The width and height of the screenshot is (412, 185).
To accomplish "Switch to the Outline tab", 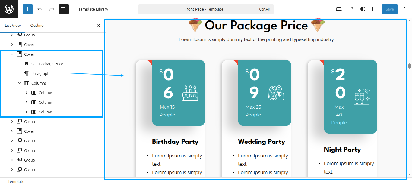I will (37, 25).
